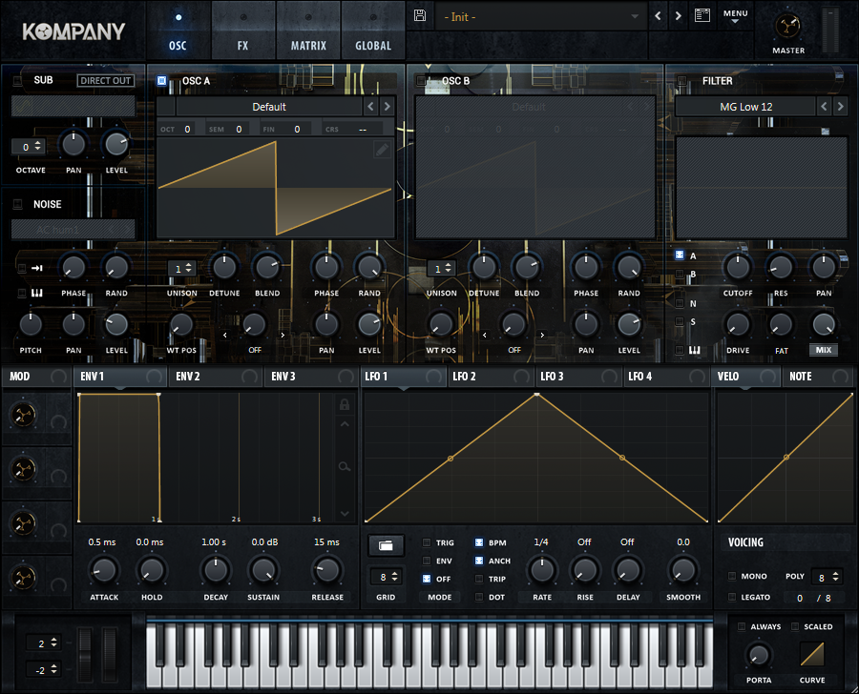The image size is (859, 694).
Task: Click the ENV 1 zoom magnifier icon
Action: click(345, 467)
